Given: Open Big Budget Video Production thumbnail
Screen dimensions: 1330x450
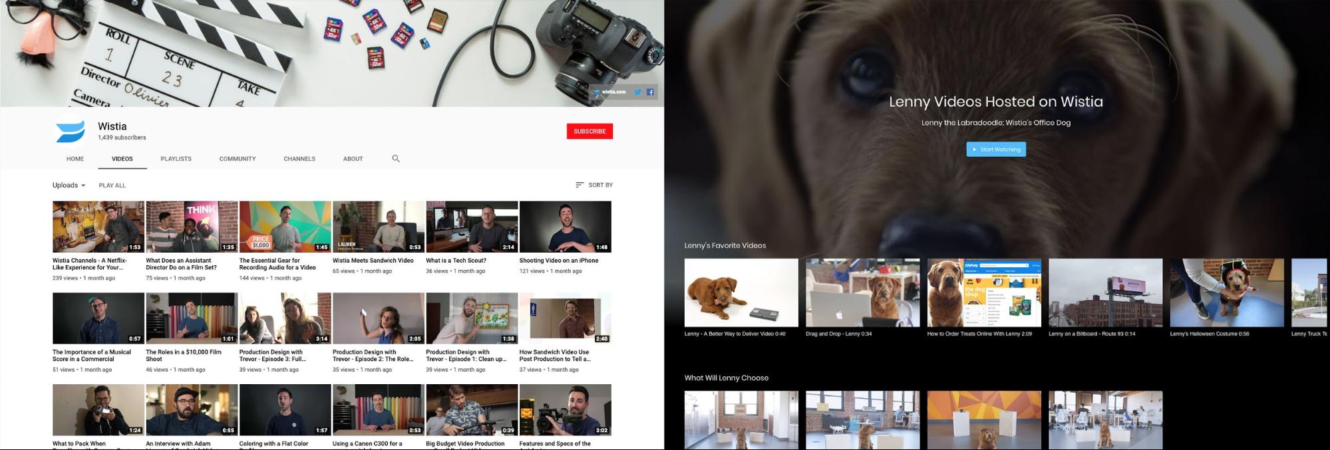Looking at the screenshot, I should click(x=472, y=409).
